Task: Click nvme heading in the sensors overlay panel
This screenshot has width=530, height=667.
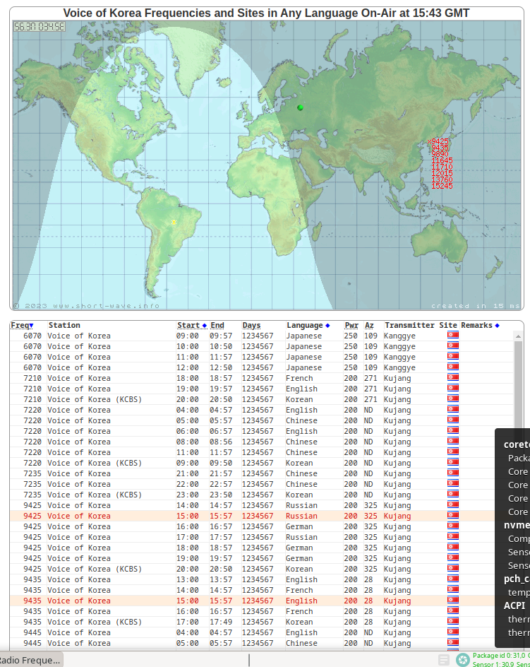Action: coord(517,526)
